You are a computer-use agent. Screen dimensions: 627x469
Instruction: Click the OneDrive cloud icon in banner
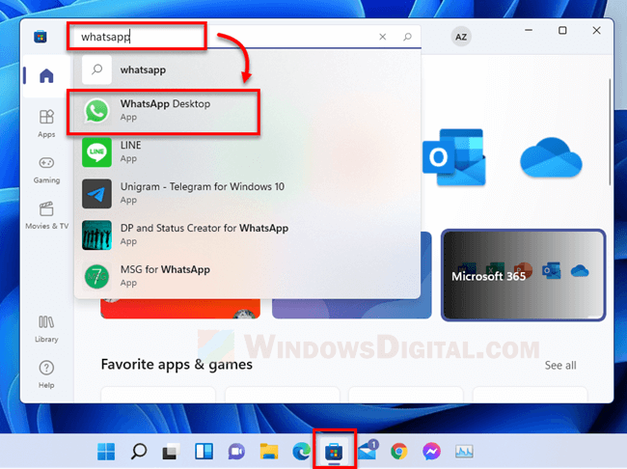pos(551,157)
